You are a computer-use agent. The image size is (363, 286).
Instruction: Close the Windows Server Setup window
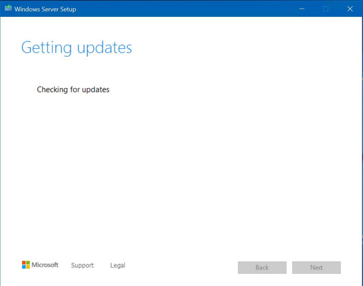(x=350, y=9)
